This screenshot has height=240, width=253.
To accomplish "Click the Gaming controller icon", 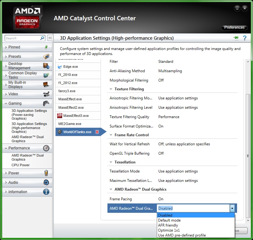I will coord(46,103).
